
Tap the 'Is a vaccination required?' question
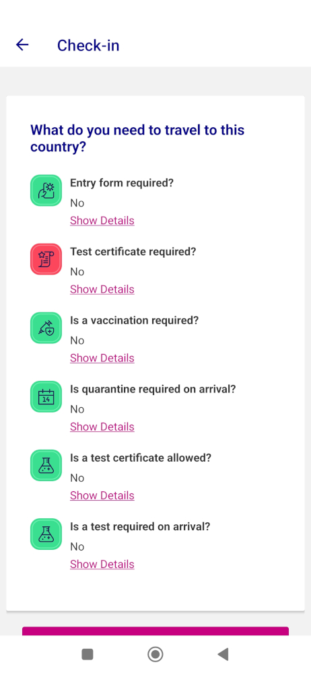point(135,320)
